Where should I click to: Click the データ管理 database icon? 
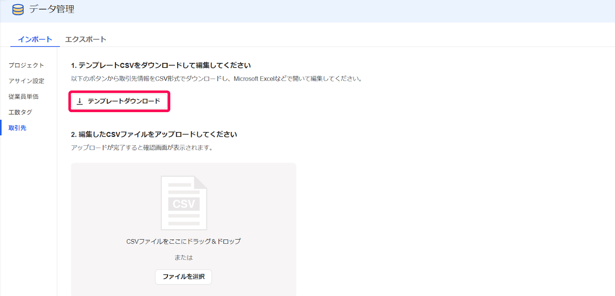pos(18,10)
